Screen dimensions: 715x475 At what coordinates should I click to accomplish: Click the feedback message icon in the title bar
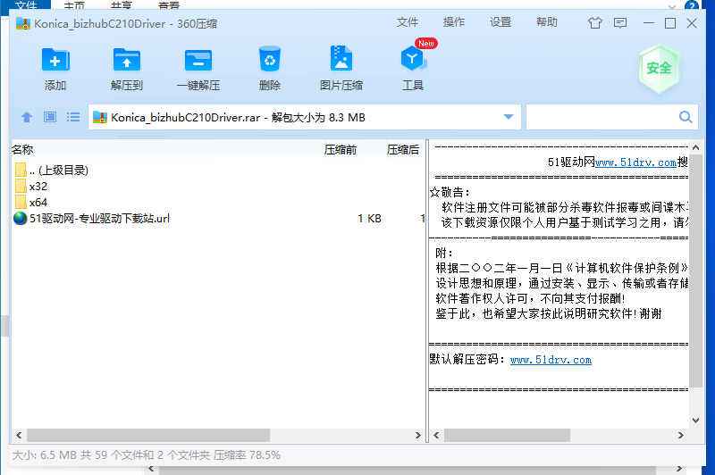point(620,23)
